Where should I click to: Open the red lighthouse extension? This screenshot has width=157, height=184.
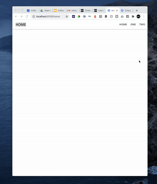(x=95, y=16)
